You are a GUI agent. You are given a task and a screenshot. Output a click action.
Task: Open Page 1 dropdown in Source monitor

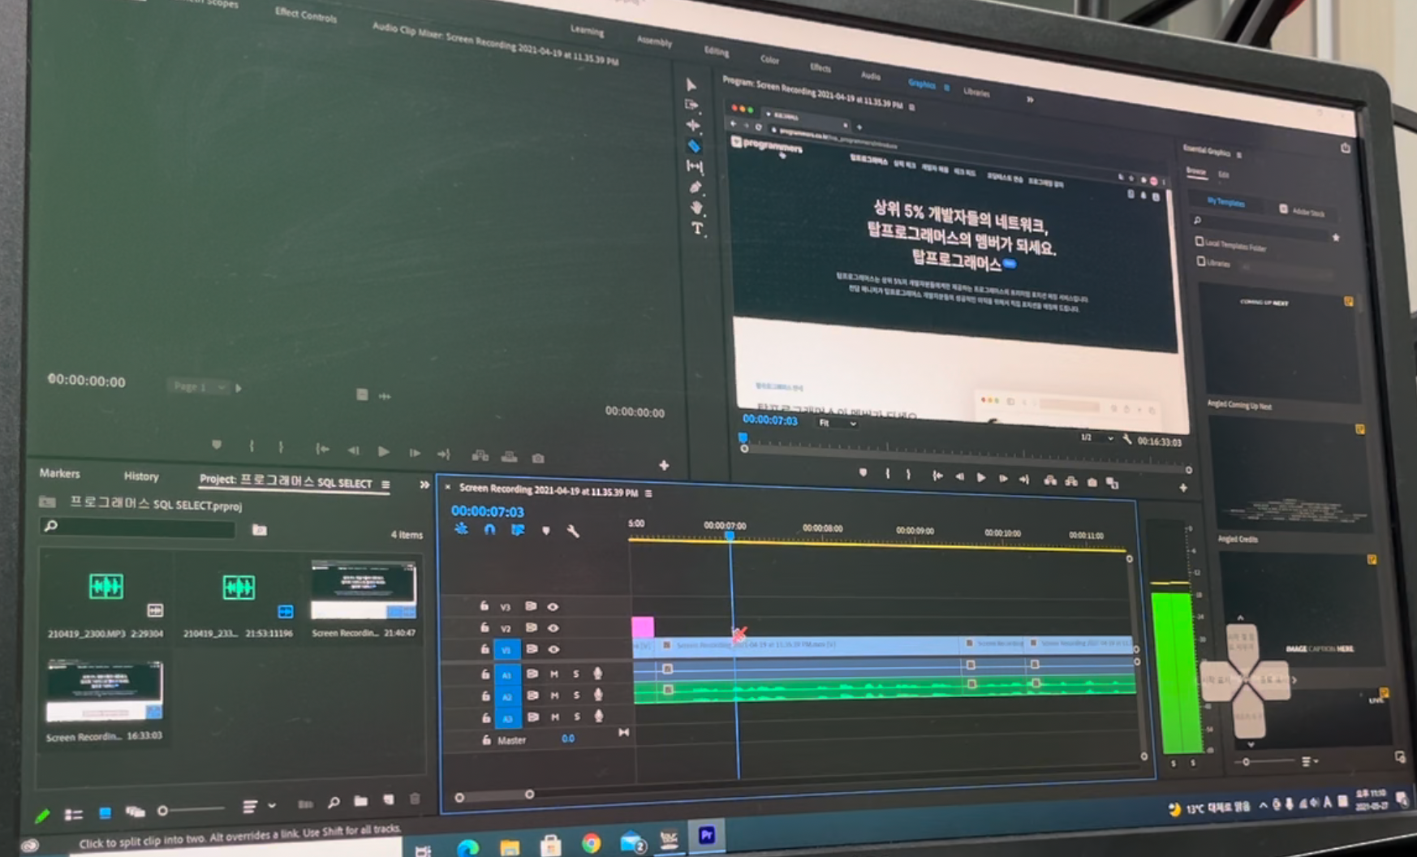(x=199, y=386)
